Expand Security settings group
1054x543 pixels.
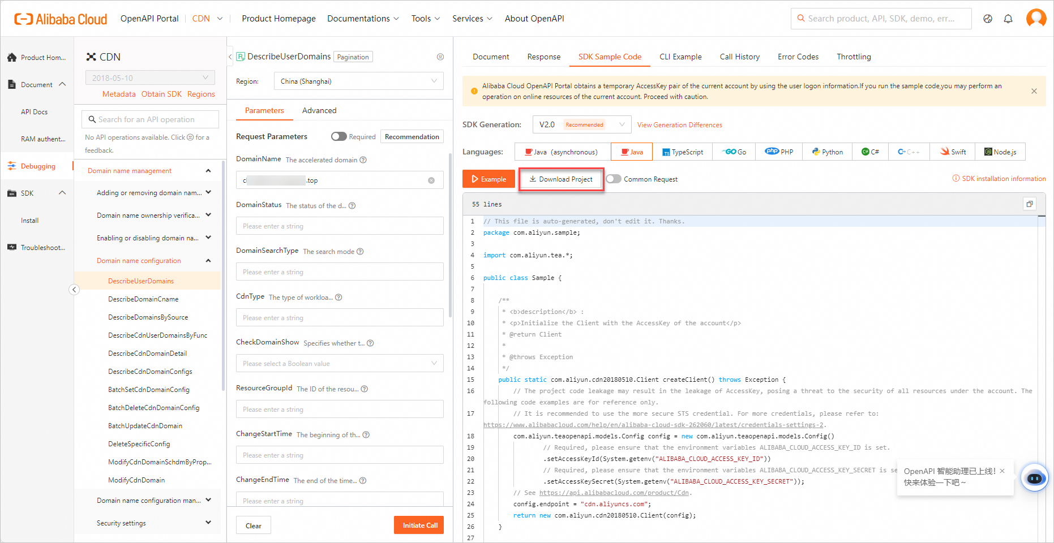click(x=208, y=523)
